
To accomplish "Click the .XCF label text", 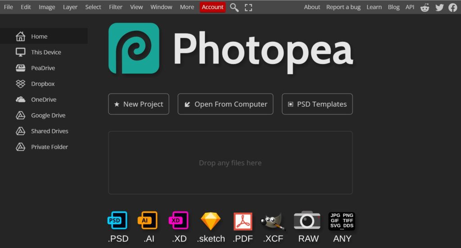I will click(273, 239).
